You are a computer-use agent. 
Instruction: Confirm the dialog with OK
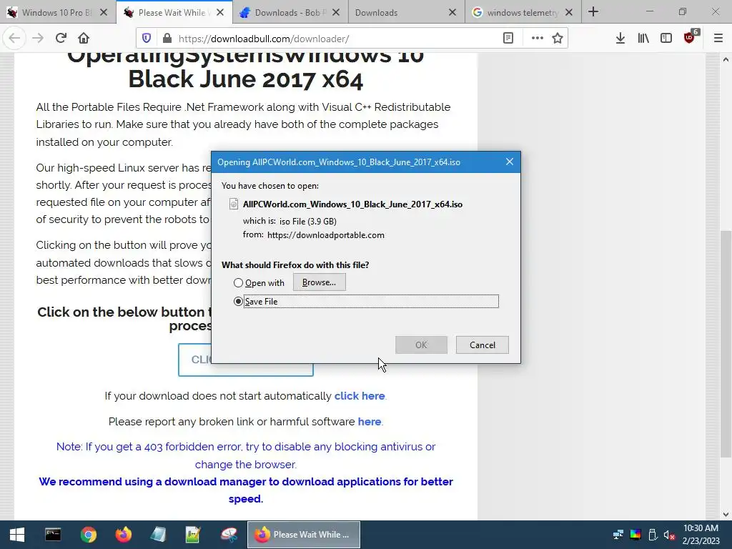(421, 345)
